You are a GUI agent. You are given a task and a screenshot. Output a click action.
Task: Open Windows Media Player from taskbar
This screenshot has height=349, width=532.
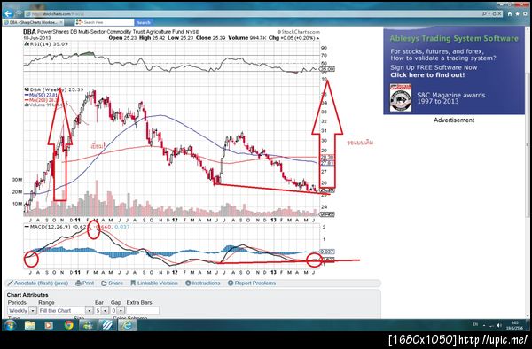[49, 326]
